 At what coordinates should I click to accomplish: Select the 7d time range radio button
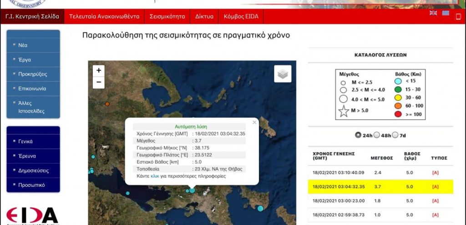(x=395, y=135)
